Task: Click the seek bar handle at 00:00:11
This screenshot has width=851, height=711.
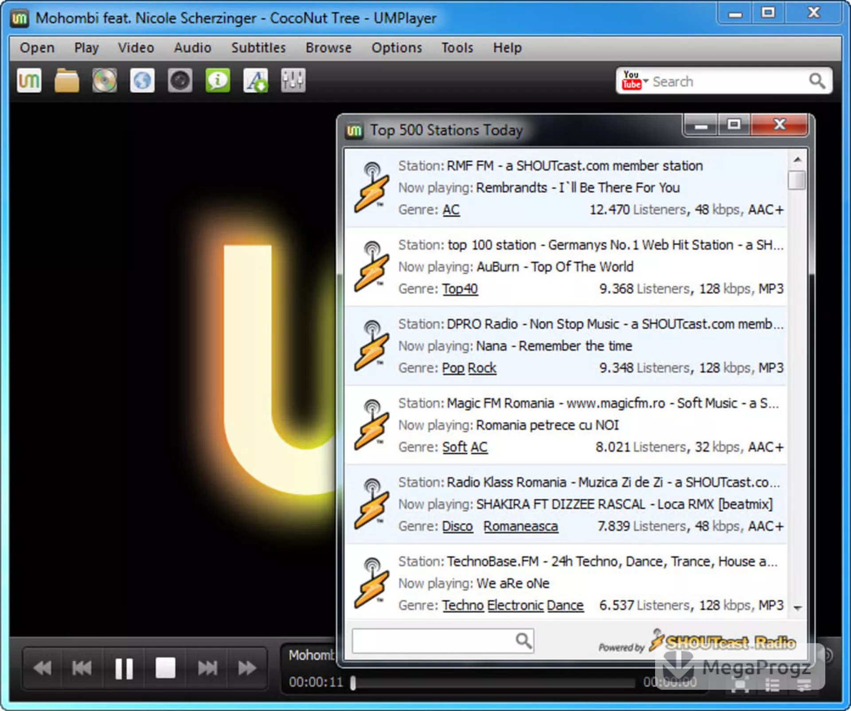Action: coord(353,683)
